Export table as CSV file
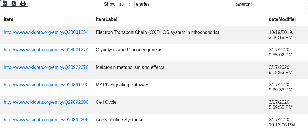 tap(5, 3)
